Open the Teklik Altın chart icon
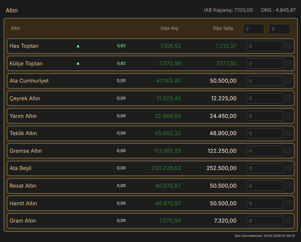Image resolution: width=301 pixels, height=242 pixels. click(x=289, y=133)
